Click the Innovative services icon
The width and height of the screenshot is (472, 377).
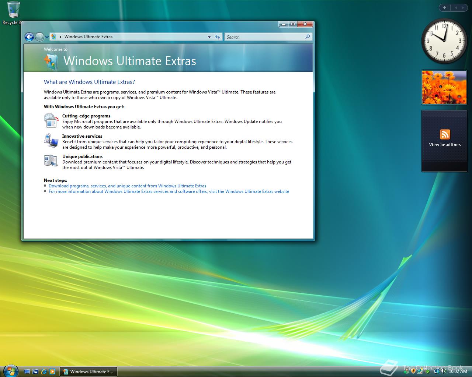[x=51, y=140]
